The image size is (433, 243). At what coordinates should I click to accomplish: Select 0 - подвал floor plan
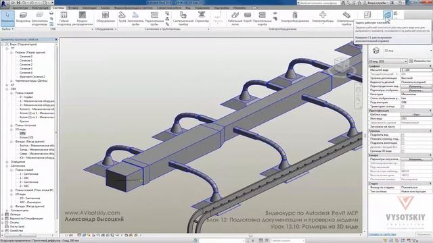point(26,97)
